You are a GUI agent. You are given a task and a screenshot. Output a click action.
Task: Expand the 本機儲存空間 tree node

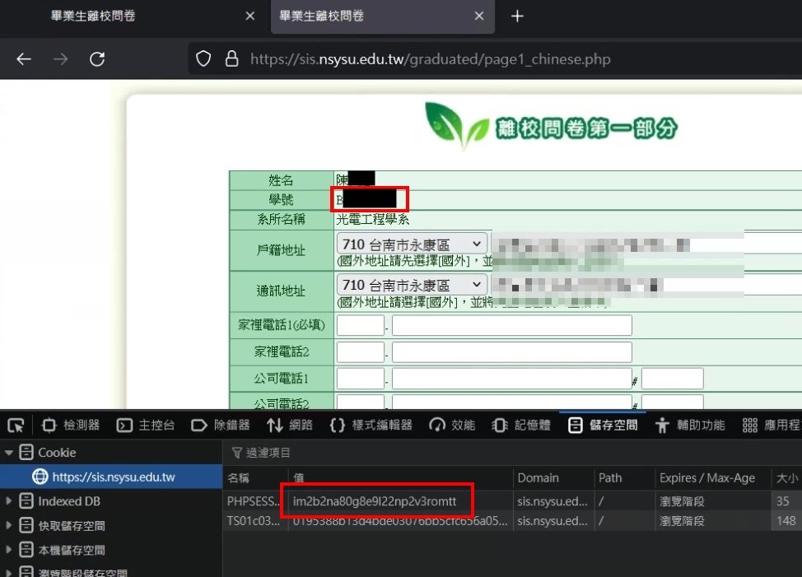(9, 550)
